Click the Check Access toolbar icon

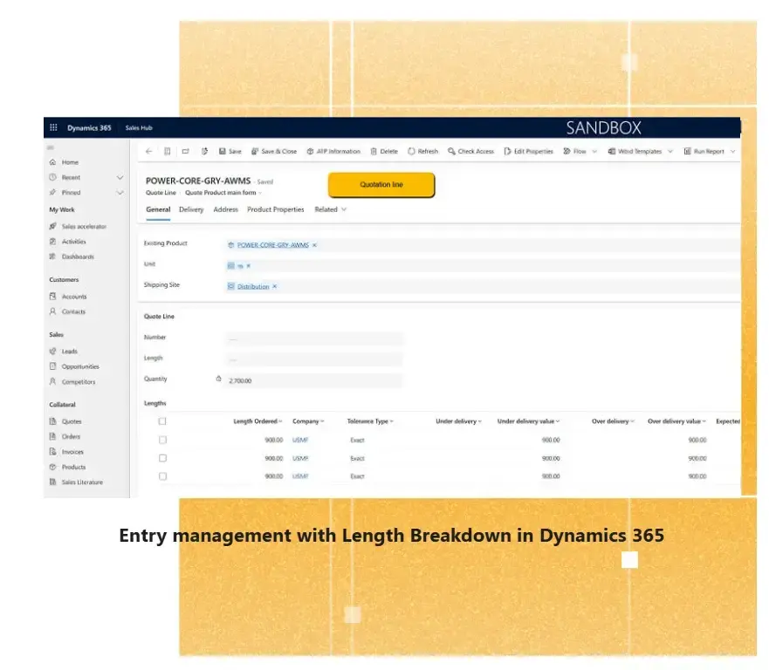click(451, 151)
